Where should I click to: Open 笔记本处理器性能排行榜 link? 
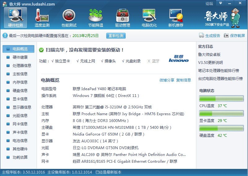[219, 70]
